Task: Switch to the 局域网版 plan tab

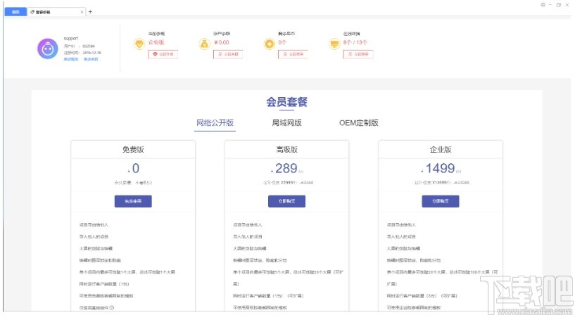Action: click(x=286, y=123)
